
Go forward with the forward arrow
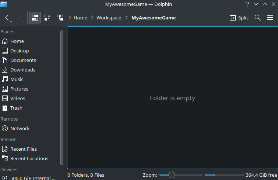[x=19, y=18]
